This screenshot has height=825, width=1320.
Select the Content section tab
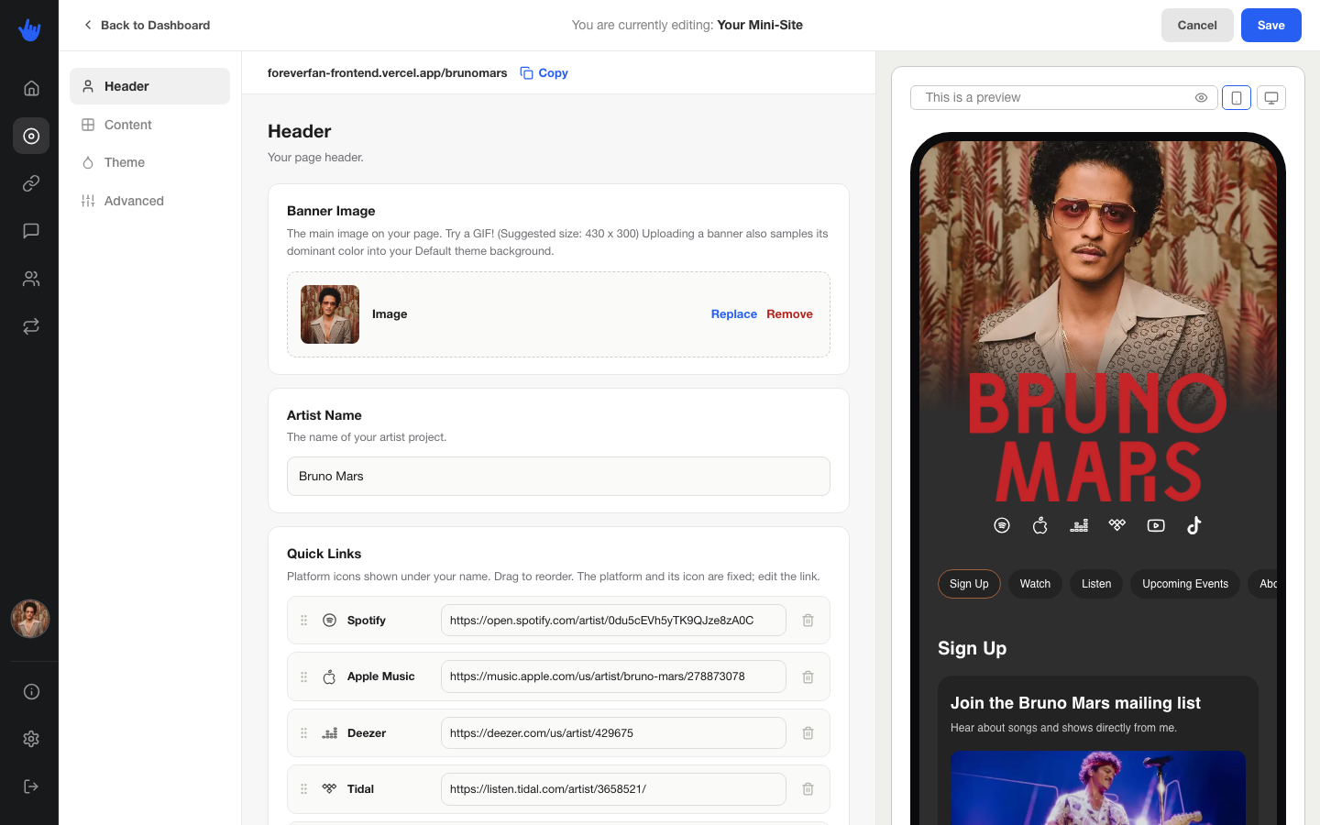(149, 125)
